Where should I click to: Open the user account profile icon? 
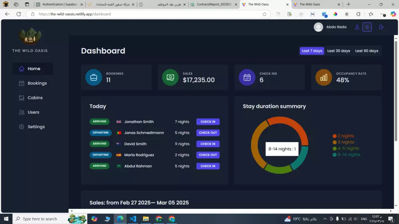click(x=357, y=27)
